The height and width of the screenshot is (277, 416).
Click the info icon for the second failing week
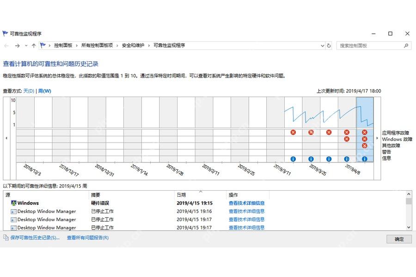[311, 159]
